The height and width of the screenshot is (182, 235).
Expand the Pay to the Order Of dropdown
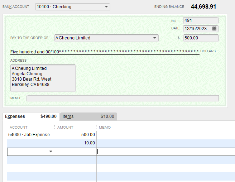pos(155,38)
